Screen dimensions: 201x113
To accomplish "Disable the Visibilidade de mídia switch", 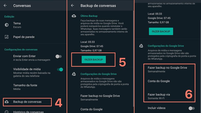I will pyautogui.click(x=60, y=69).
